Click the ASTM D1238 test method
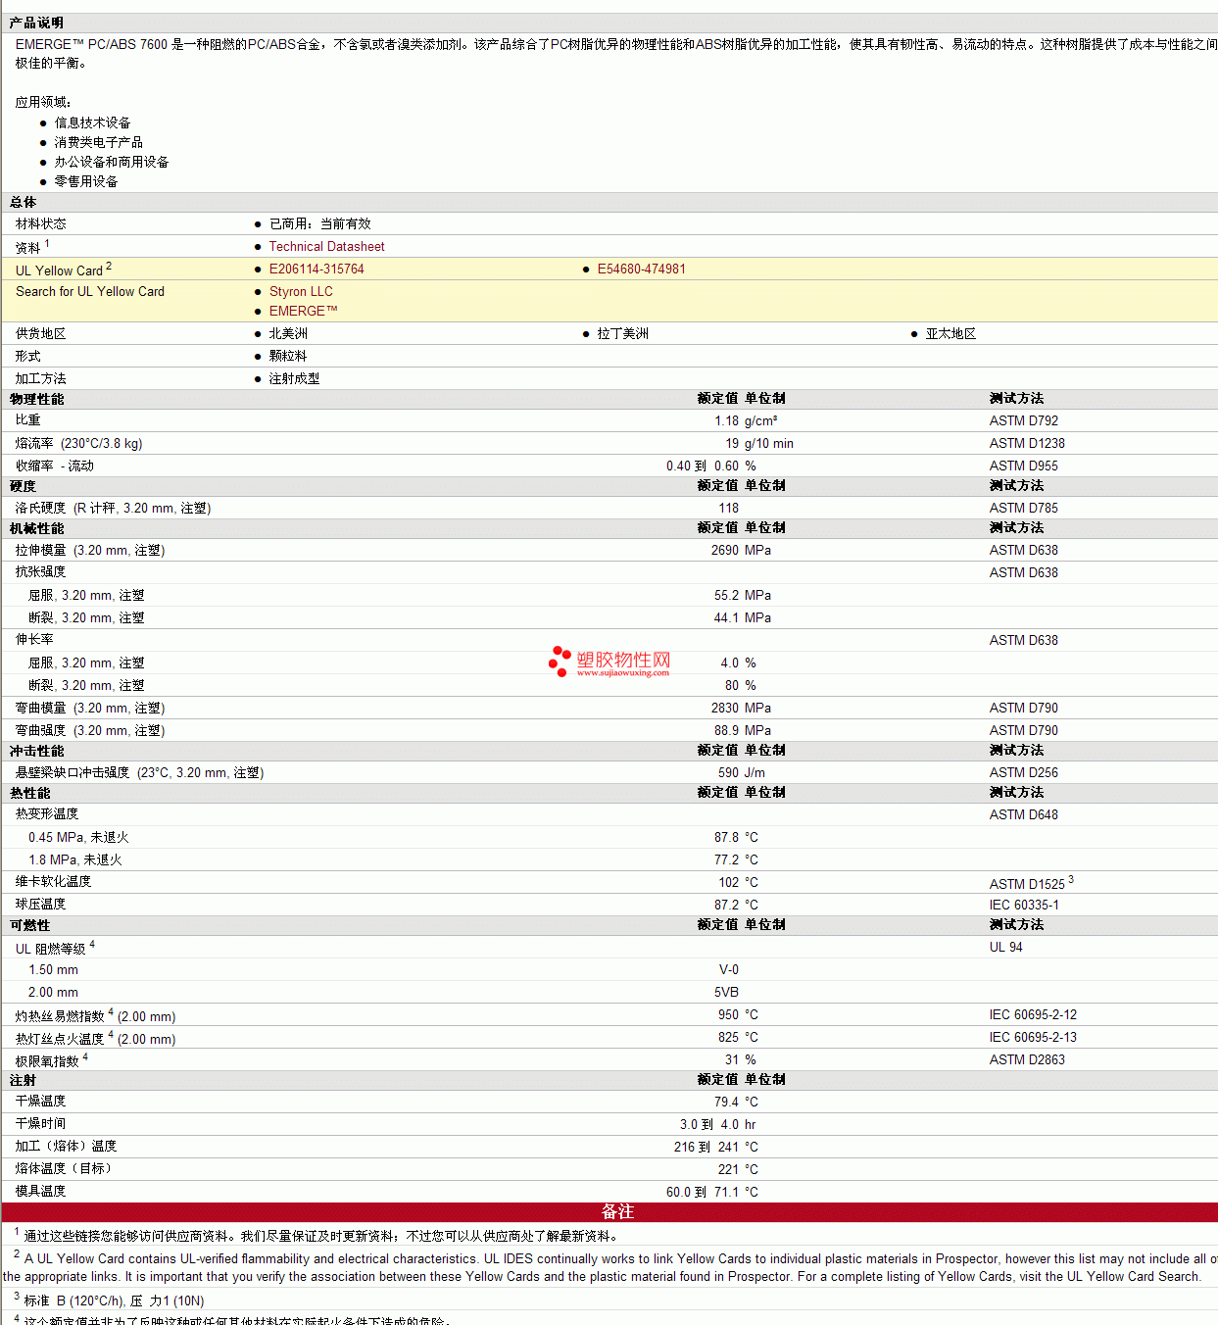The width and height of the screenshot is (1218, 1325). 1027,444
